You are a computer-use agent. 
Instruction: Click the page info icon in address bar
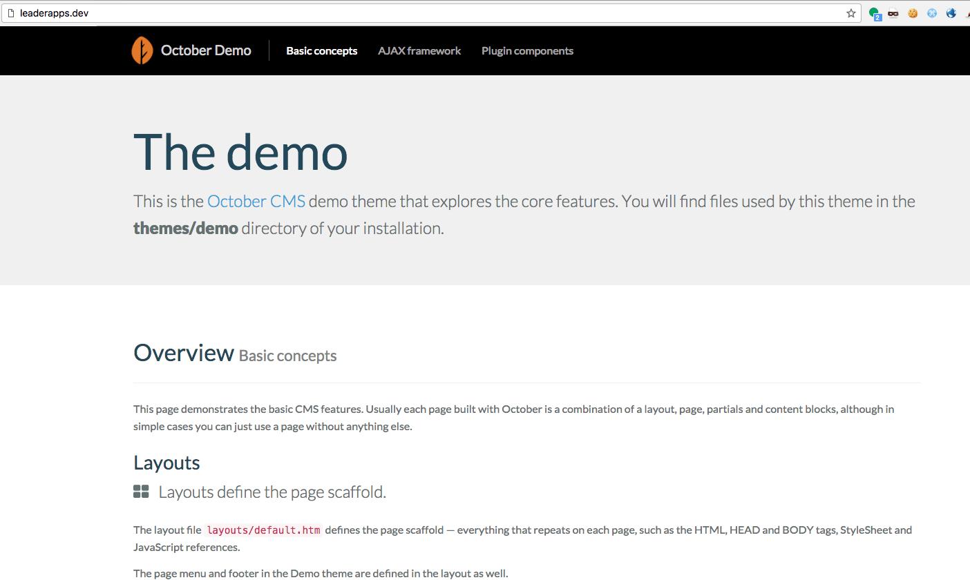click(x=10, y=13)
